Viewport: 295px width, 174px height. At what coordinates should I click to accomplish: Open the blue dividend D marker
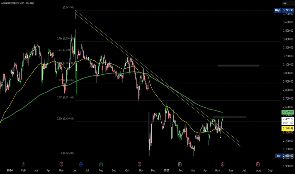(x=81, y=165)
